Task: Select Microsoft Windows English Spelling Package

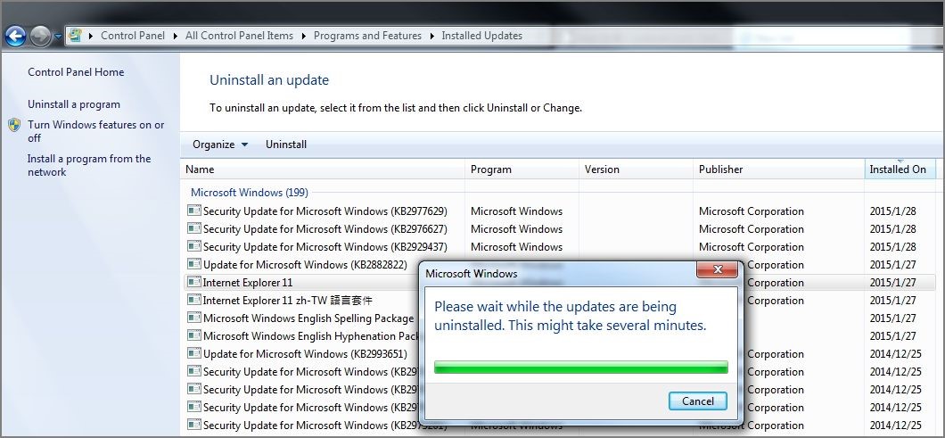Action: tap(308, 318)
